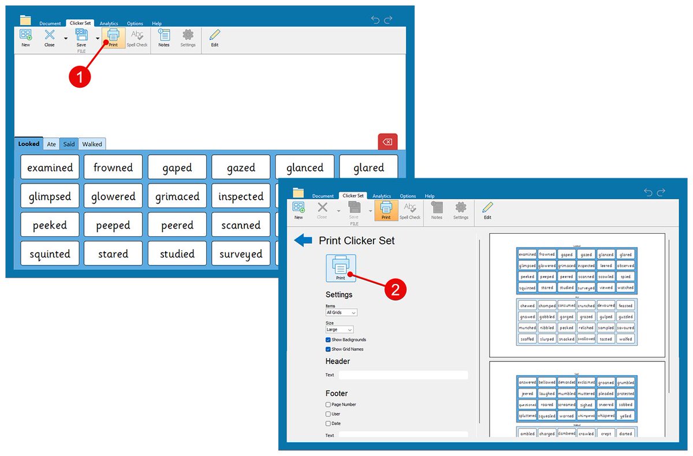693x456 pixels.
Task: Select the Ate grid tab
Action: tap(51, 144)
